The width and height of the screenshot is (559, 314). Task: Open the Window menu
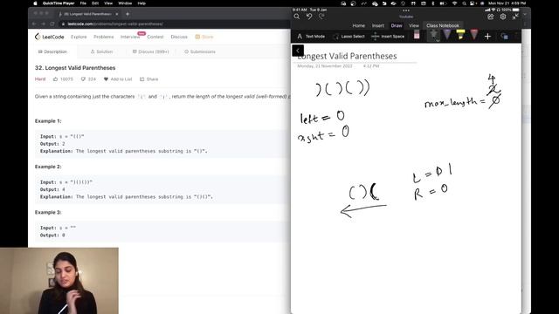coord(125,3)
